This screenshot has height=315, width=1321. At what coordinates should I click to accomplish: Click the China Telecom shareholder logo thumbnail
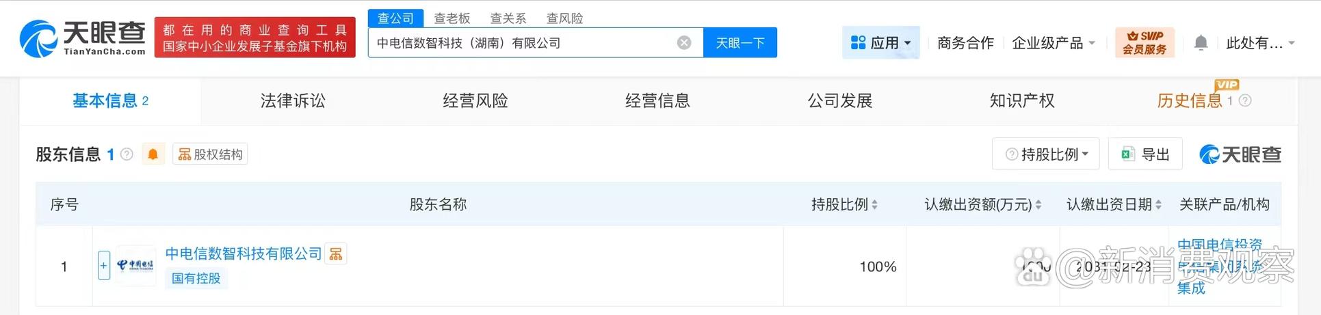point(135,265)
